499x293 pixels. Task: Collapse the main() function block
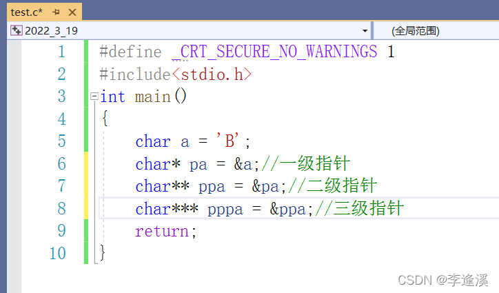pos(94,97)
